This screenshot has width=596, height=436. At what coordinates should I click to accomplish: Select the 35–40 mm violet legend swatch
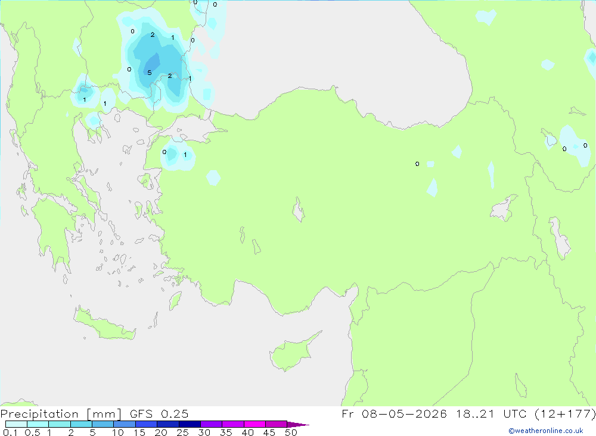click(233, 424)
